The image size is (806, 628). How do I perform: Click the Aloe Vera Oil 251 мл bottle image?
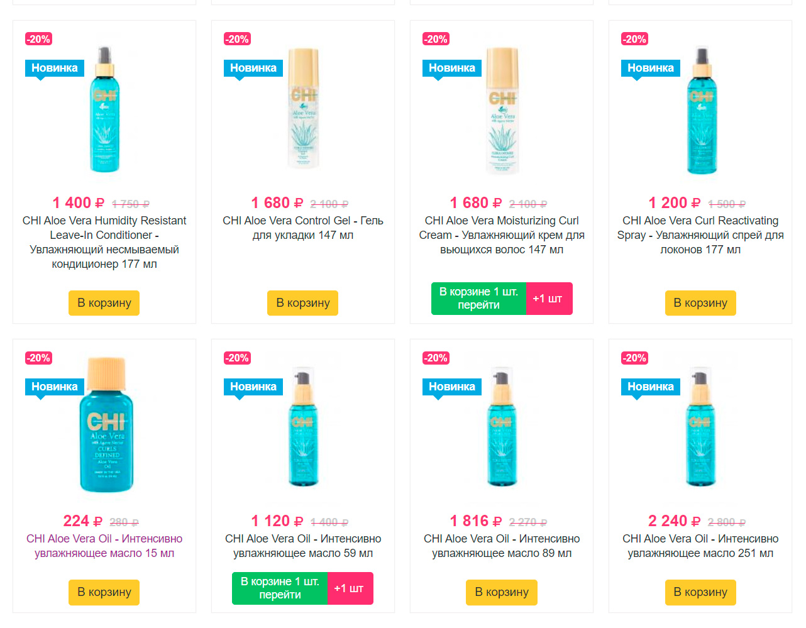pyautogui.click(x=700, y=429)
